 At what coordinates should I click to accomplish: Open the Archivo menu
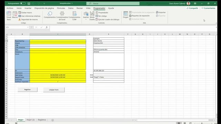10,8
